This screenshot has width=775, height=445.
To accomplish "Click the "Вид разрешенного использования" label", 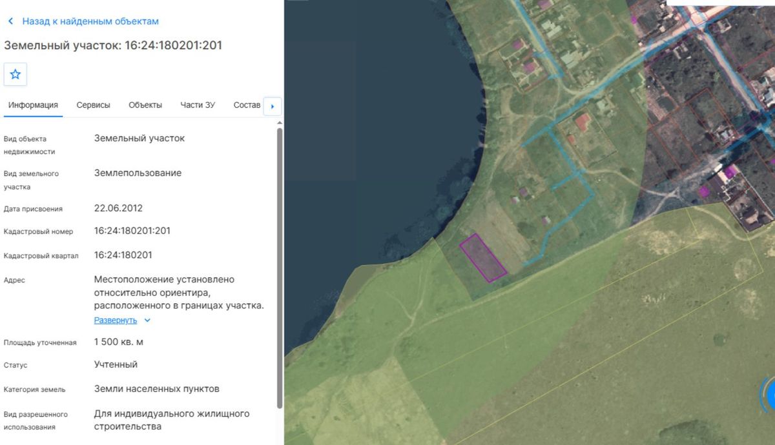I will click(36, 420).
